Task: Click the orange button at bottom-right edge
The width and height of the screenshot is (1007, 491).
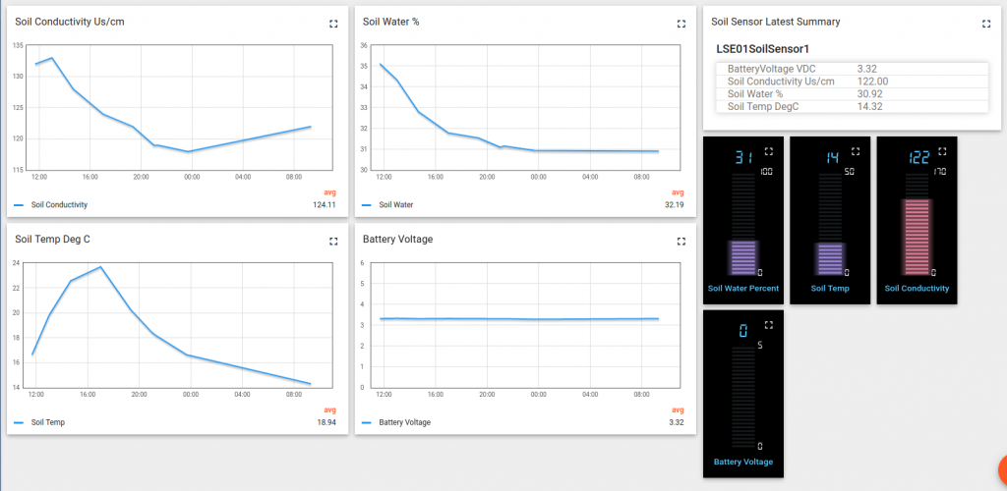Action: point(1002,470)
